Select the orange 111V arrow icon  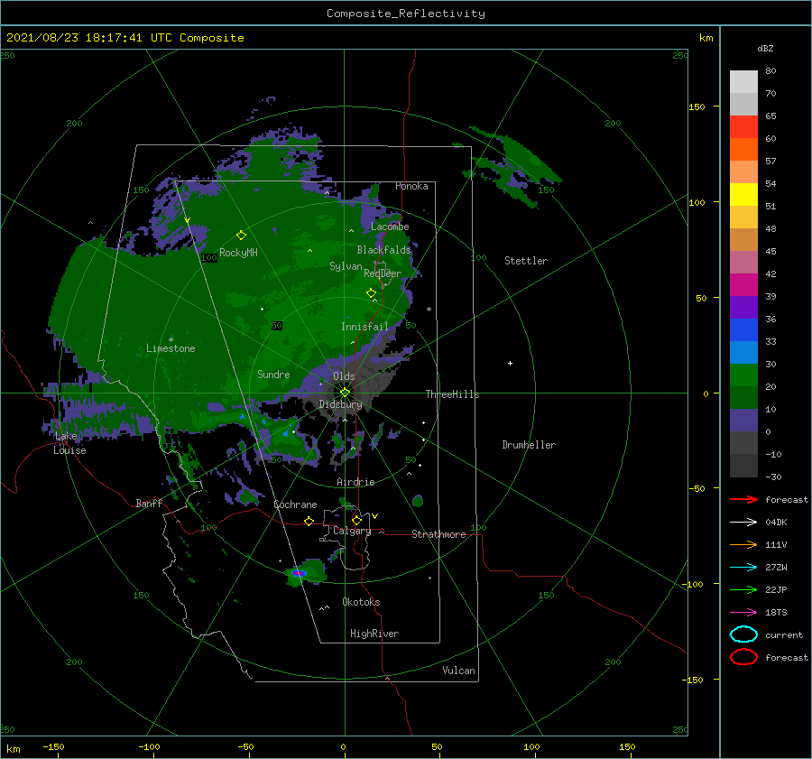(743, 544)
